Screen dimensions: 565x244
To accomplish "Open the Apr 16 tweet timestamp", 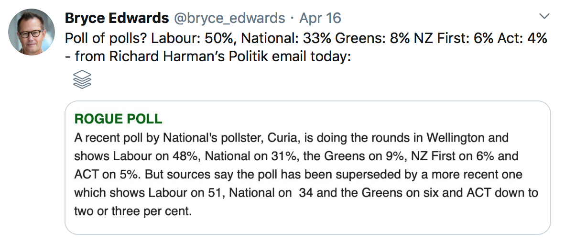I will tap(320, 18).
